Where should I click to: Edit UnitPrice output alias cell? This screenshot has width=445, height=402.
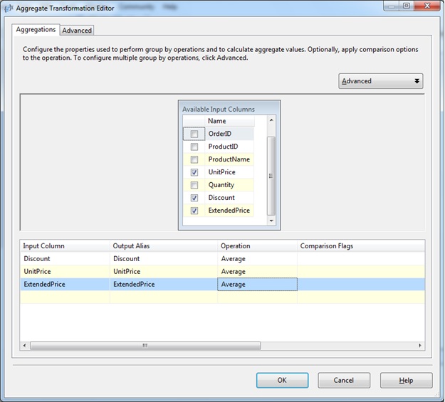pyautogui.click(x=164, y=272)
